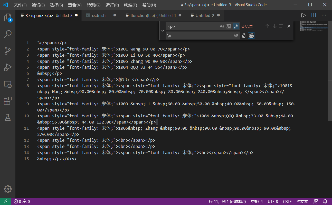Click unsaved dot on csdn.sh tab
The image size is (332, 205).
tap(115, 15)
